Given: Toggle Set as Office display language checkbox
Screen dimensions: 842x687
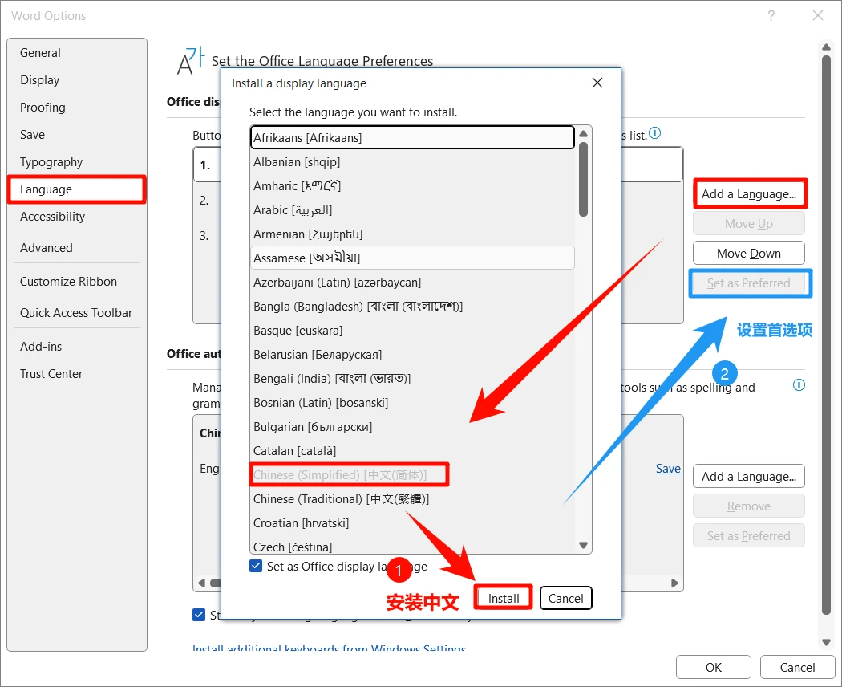Looking at the screenshot, I should (x=256, y=566).
